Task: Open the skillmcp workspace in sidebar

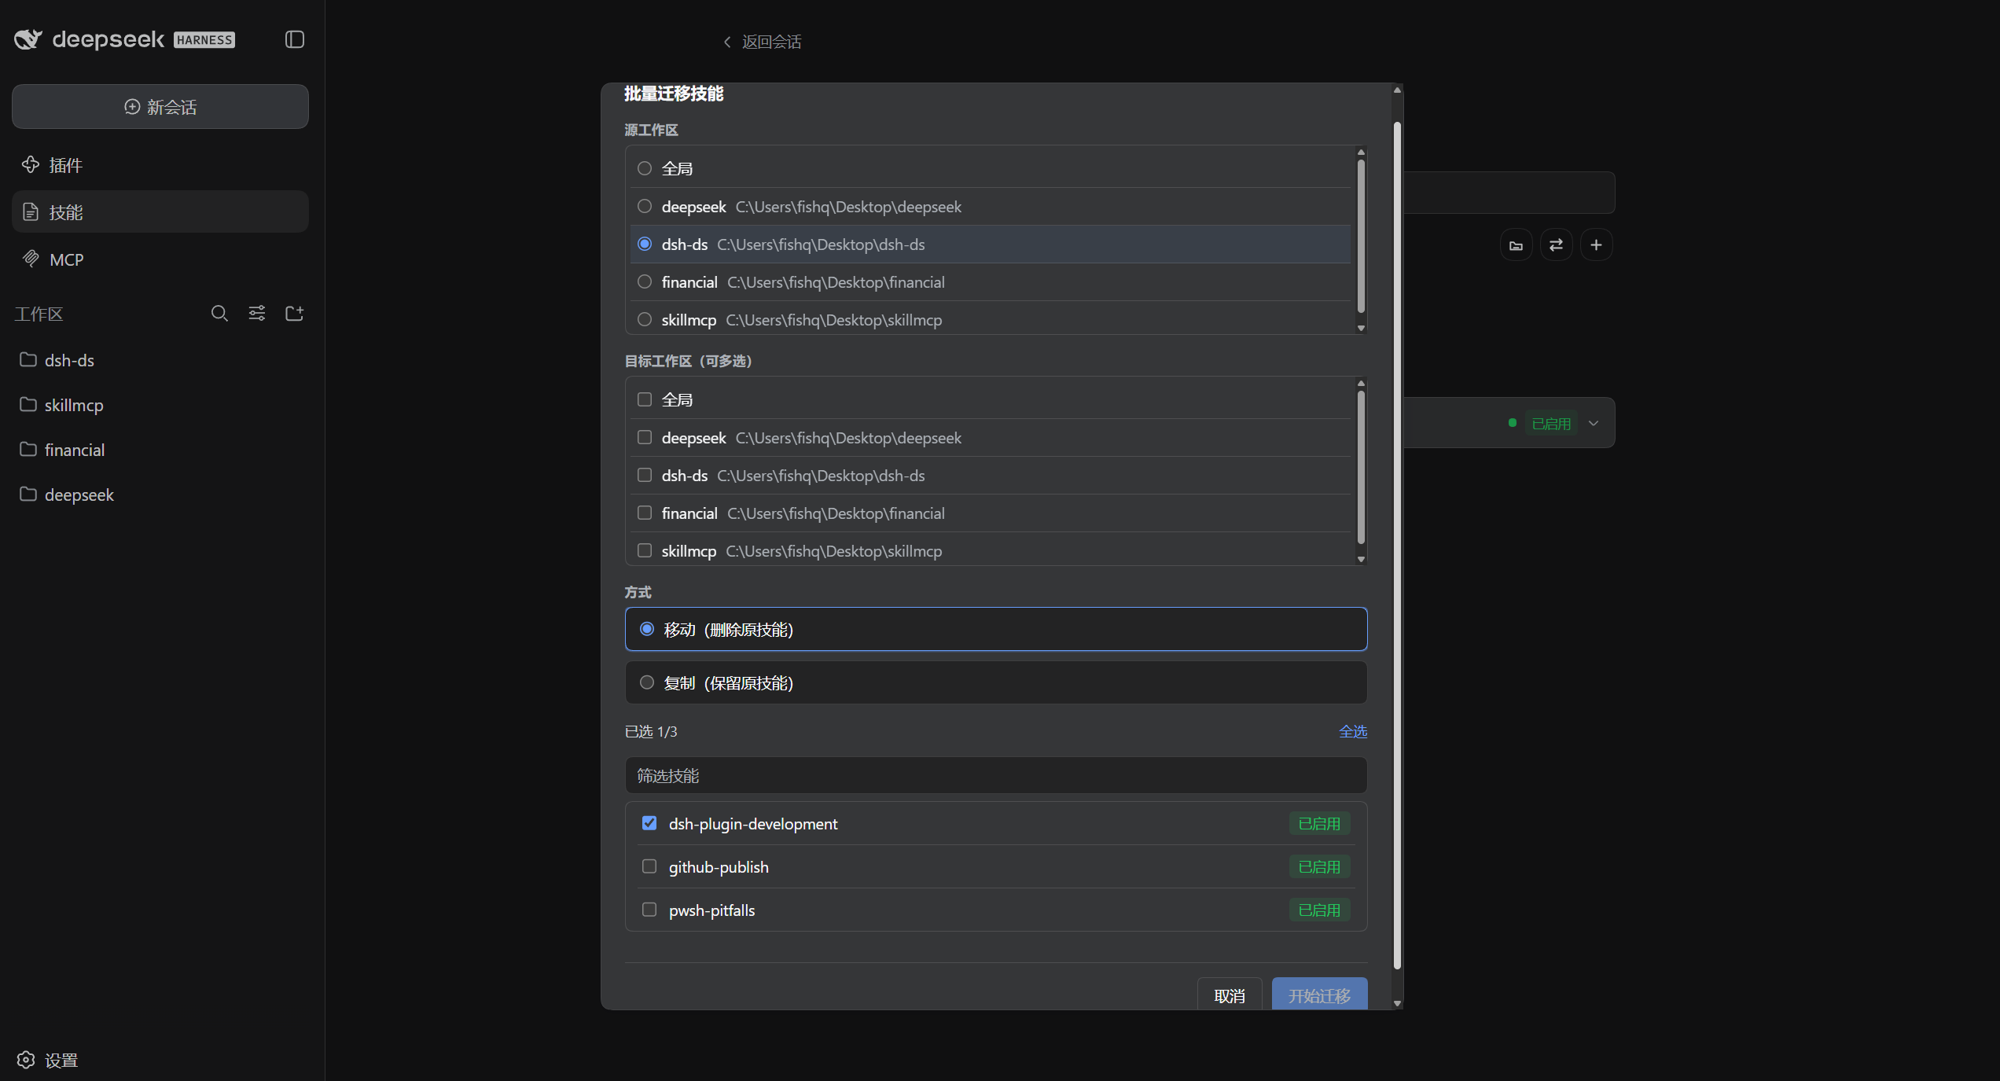Action: pos(160,405)
